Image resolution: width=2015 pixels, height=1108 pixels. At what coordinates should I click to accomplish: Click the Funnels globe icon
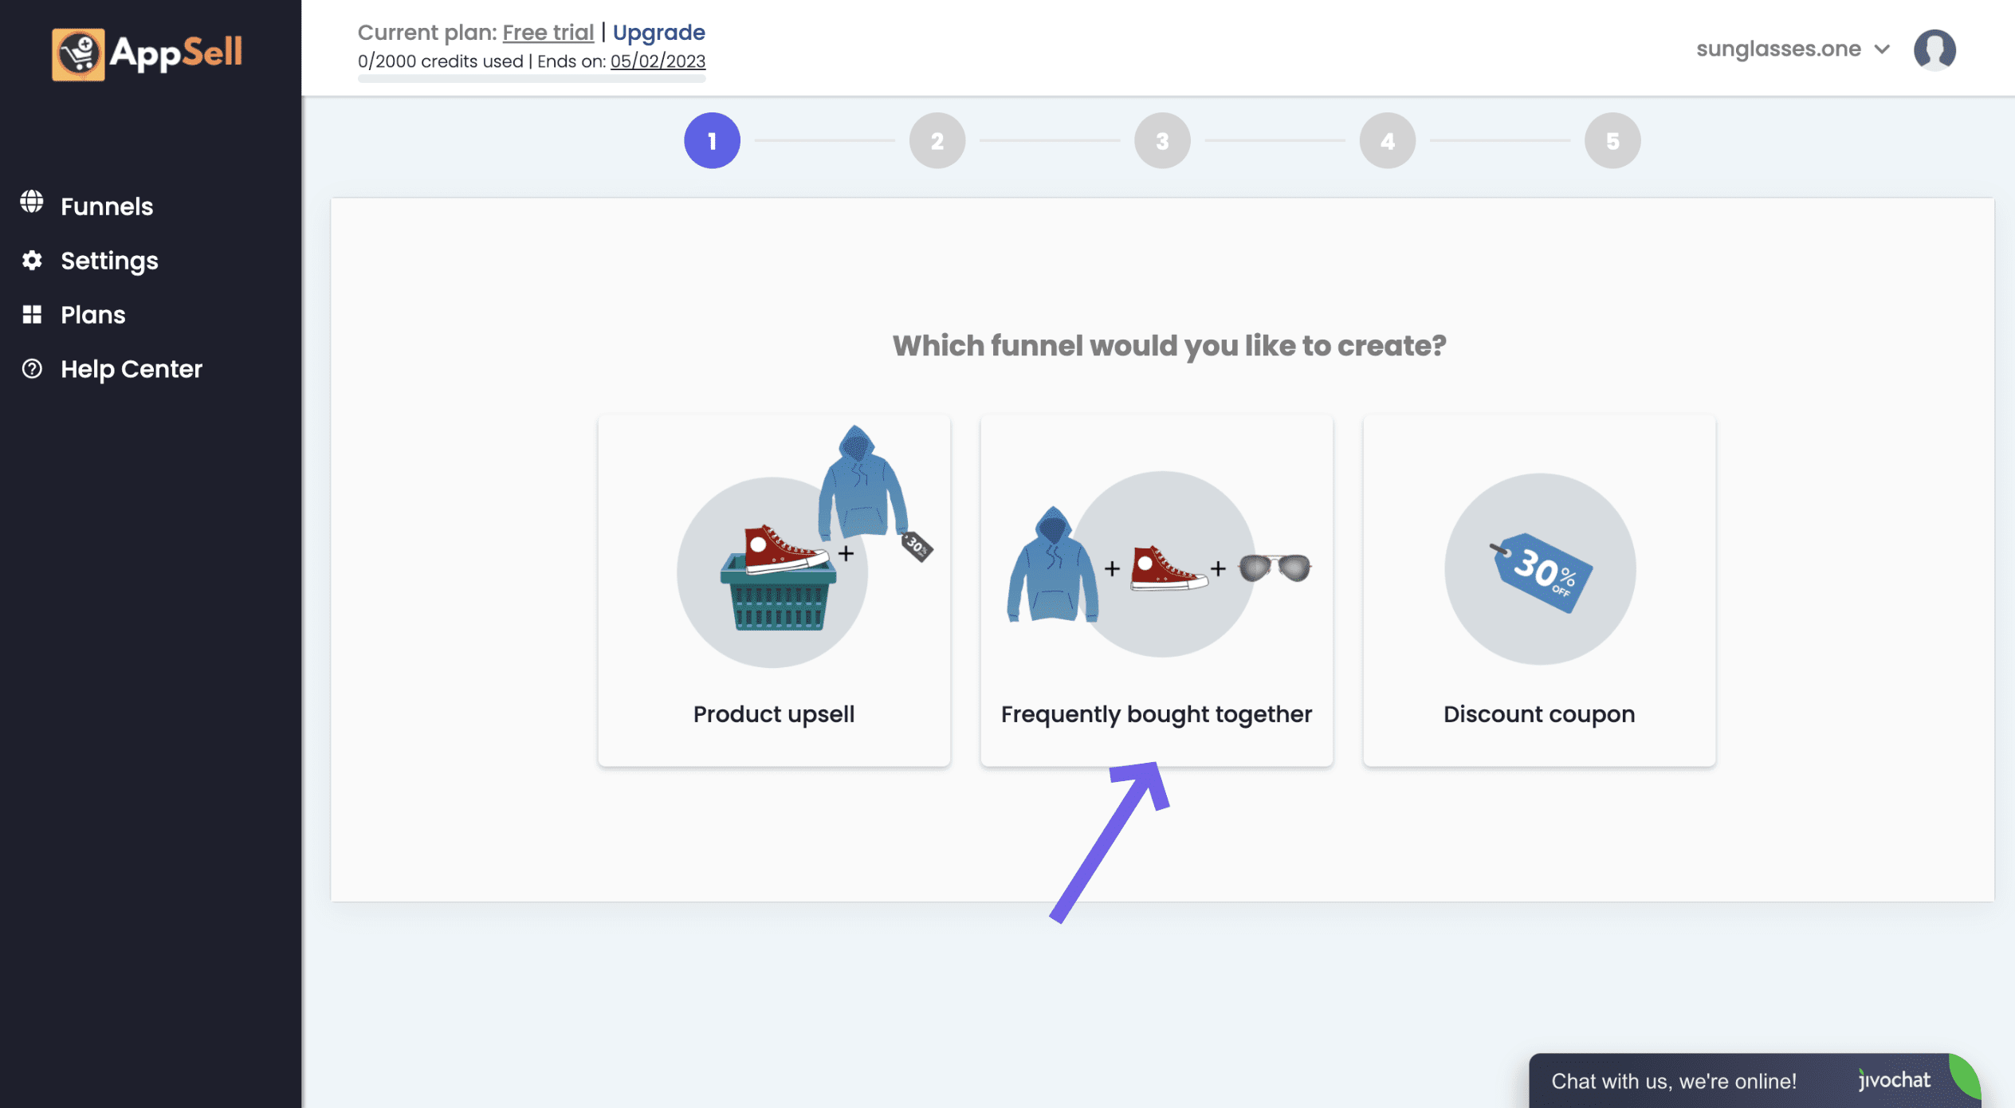pyautogui.click(x=32, y=202)
